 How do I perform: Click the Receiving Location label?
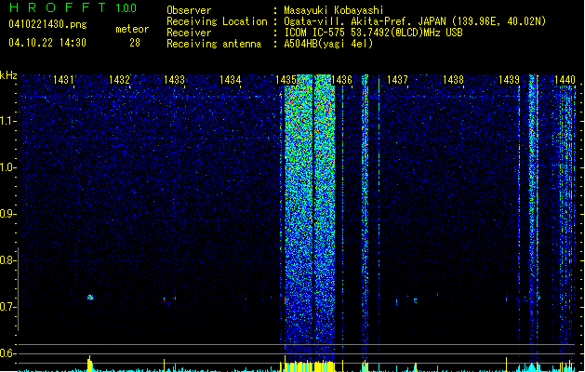[x=217, y=21]
